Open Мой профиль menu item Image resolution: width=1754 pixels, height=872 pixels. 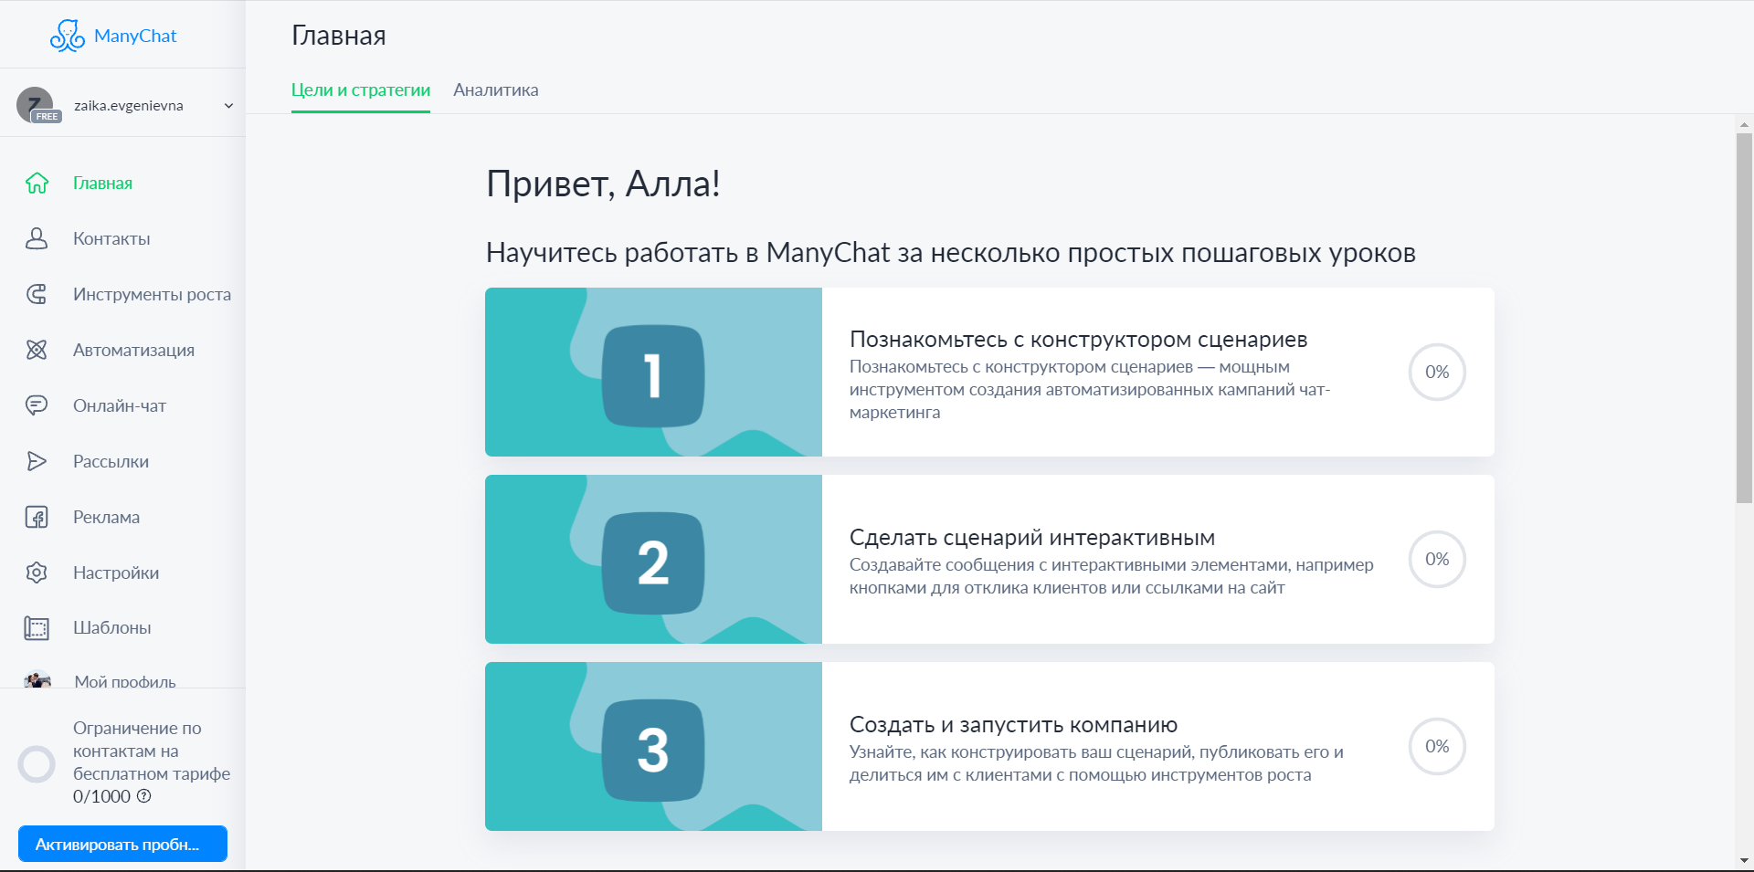(x=125, y=681)
